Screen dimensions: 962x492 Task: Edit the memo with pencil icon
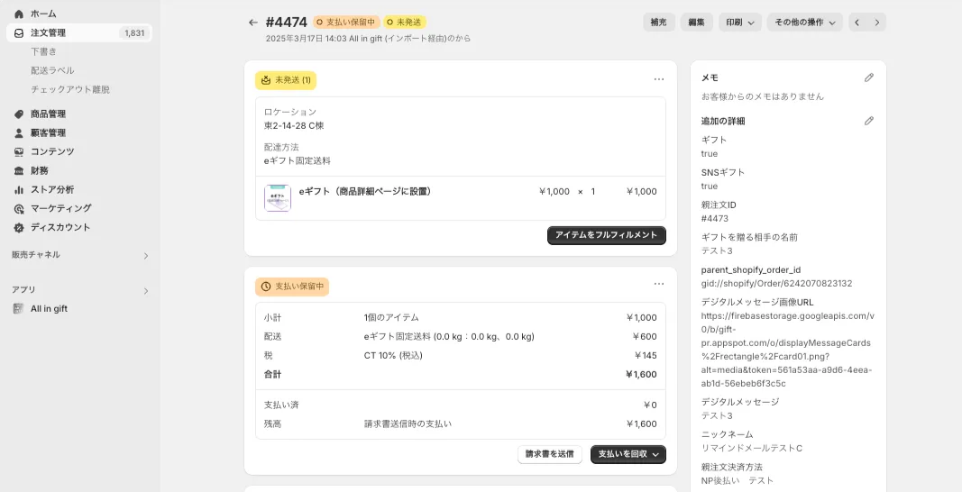point(869,78)
